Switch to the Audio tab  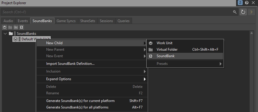8,21
